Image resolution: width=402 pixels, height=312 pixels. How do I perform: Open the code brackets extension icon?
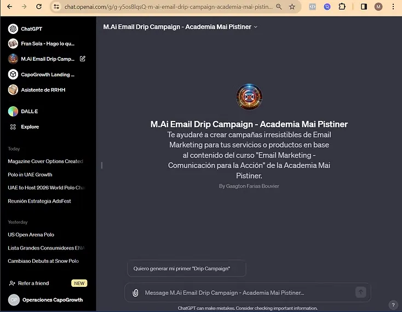pos(313,7)
